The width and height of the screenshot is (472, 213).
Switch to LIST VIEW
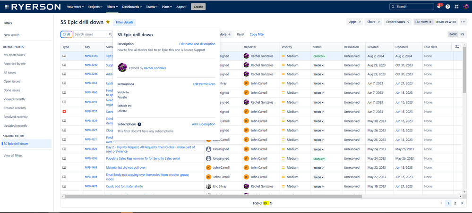(x=423, y=22)
